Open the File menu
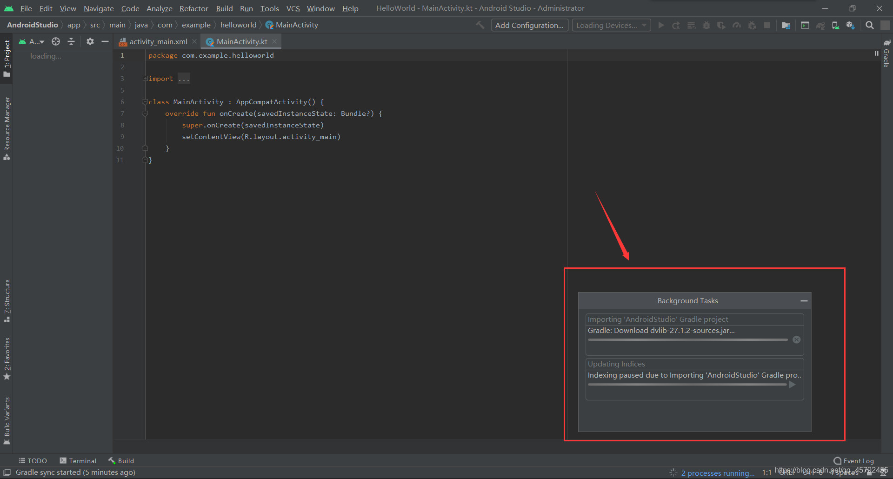The height and width of the screenshot is (479, 893). [26, 8]
